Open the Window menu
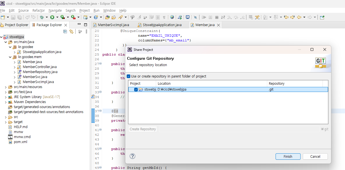This screenshot has width=345, height=170. pos(109,10)
